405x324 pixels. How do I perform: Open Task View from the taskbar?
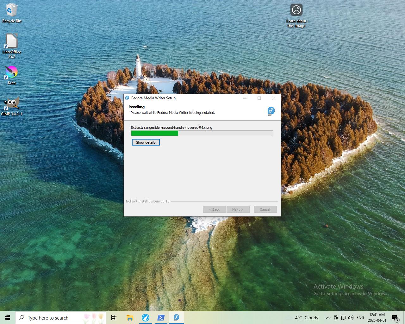pos(114,318)
